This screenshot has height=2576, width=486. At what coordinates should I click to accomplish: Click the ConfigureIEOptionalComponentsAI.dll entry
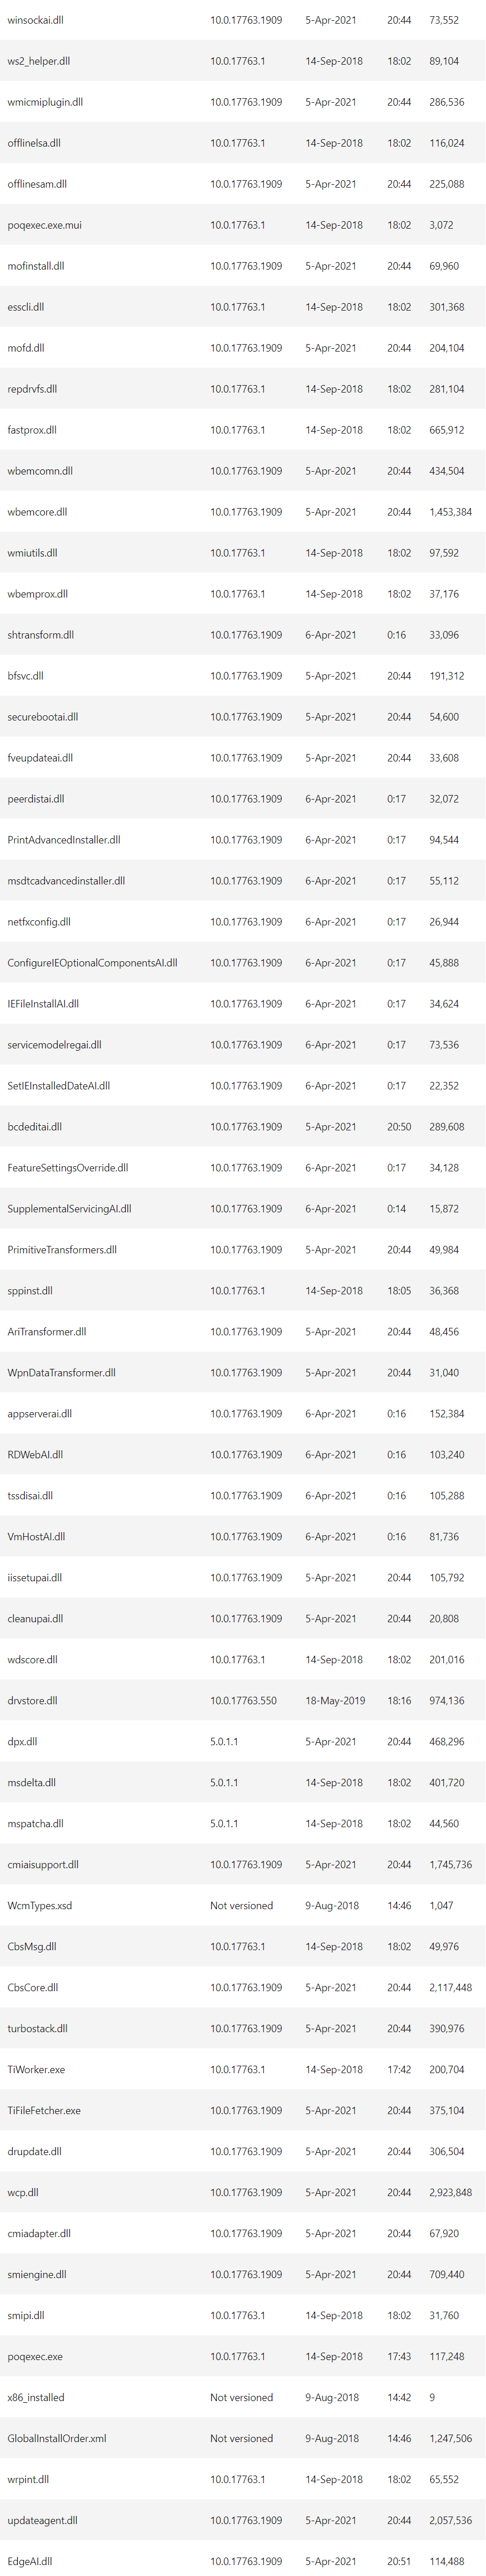pos(92,963)
